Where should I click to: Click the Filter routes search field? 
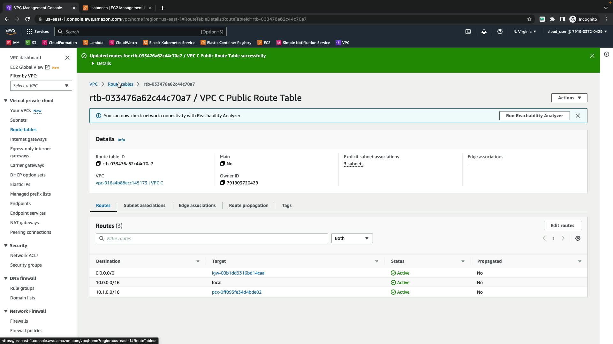pos(212,238)
